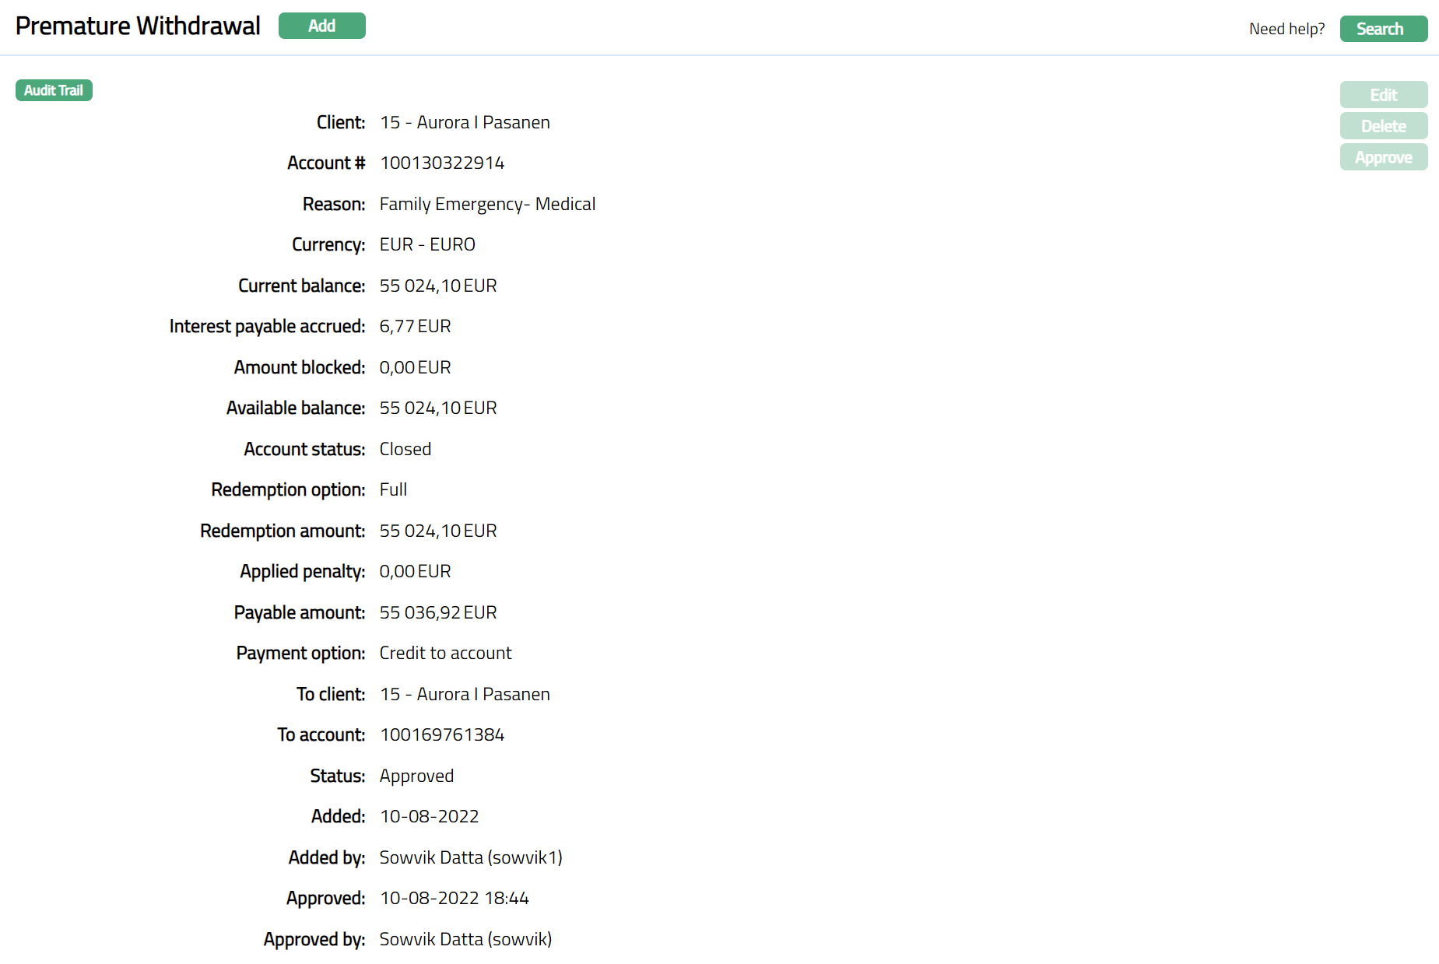Open the Audit Trail
The width and height of the screenshot is (1439, 964).
(x=54, y=90)
